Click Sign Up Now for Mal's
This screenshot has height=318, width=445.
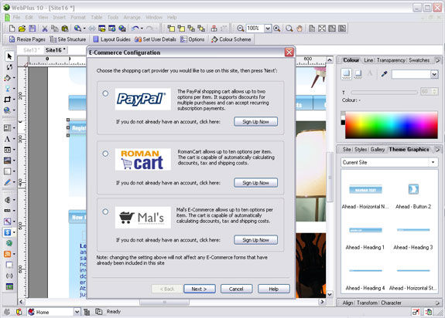[x=255, y=240]
